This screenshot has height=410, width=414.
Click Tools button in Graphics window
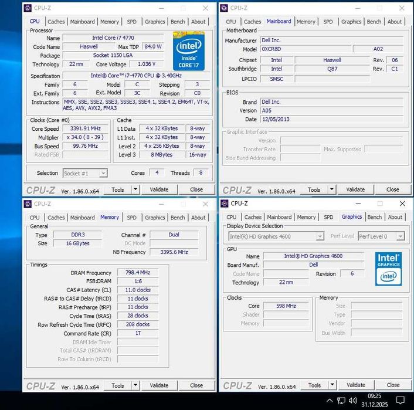tap(314, 385)
